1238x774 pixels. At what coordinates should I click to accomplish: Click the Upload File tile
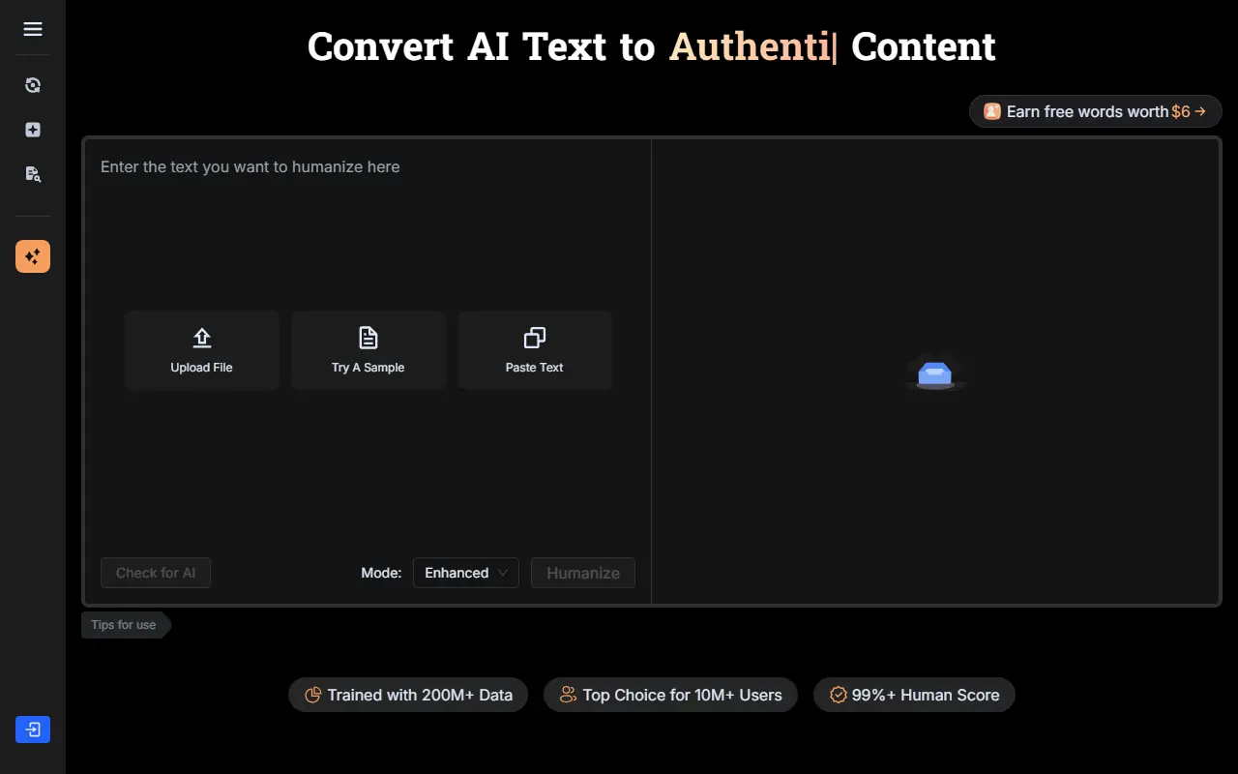[202, 350]
